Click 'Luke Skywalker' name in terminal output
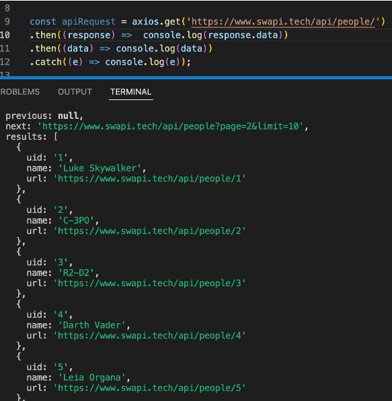 [x=100, y=168]
